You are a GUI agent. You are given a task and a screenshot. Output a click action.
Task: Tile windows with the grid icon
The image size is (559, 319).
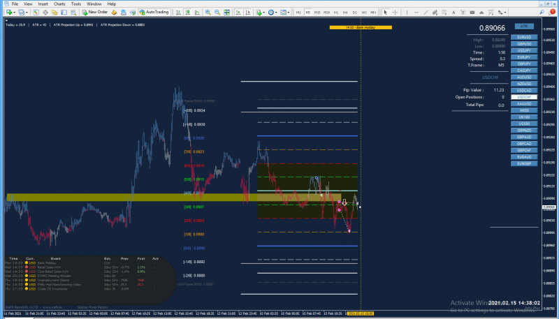[x=226, y=12]
